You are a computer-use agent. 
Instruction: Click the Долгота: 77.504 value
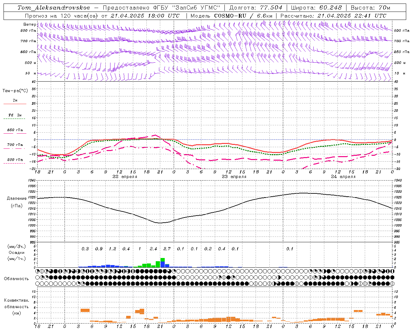(x=256, y=8)
